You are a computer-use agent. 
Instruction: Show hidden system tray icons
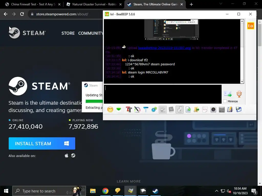tap(216, 191)
